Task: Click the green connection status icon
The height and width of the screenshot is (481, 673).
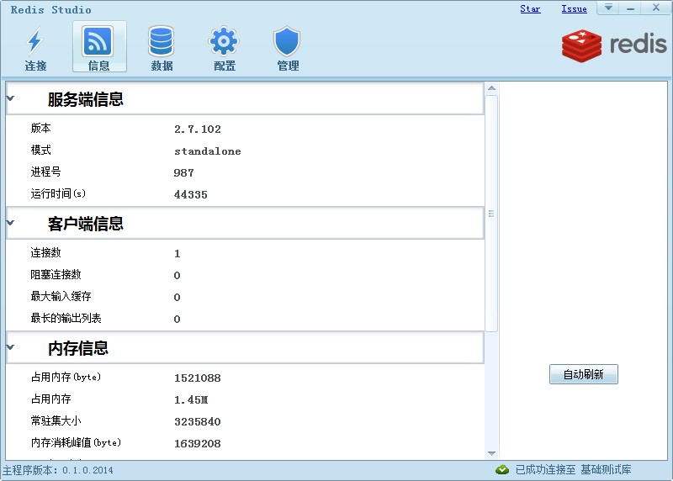Action: 501,470
